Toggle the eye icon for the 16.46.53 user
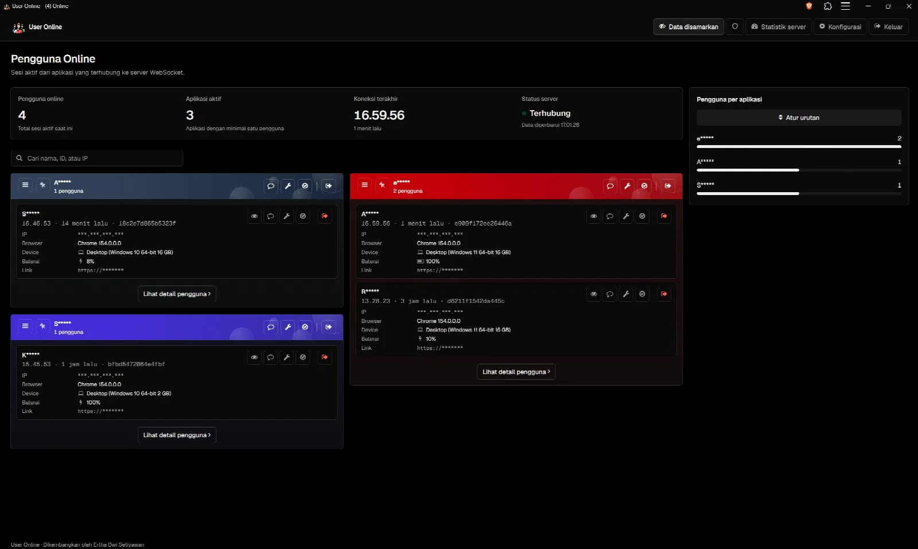Viewport: 918px width, 549px height. point(254,216)
